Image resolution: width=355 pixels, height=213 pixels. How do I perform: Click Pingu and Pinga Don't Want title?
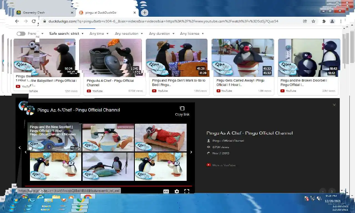pos(179,83)
